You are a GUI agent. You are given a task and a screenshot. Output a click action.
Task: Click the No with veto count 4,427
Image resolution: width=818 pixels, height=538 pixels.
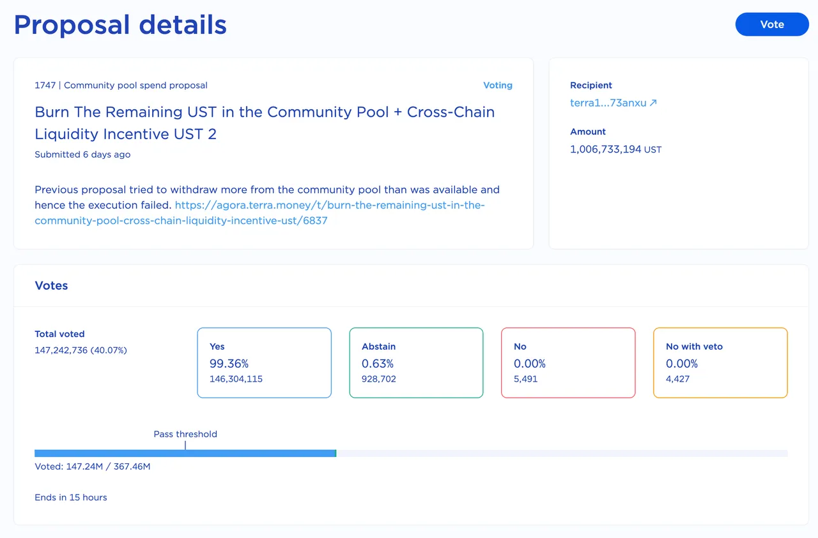(x=677, y=378)
